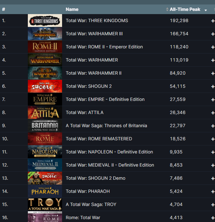Screen dimensions: 215x222
Task: Click the ATTILA banner thumbnail
Action: point(45,112)
